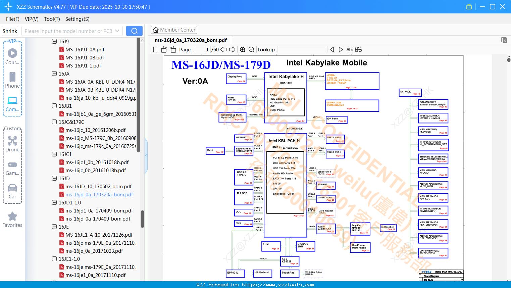Collapse the 16JB1 folder
The image size is (511, 288).
(54, 106)
